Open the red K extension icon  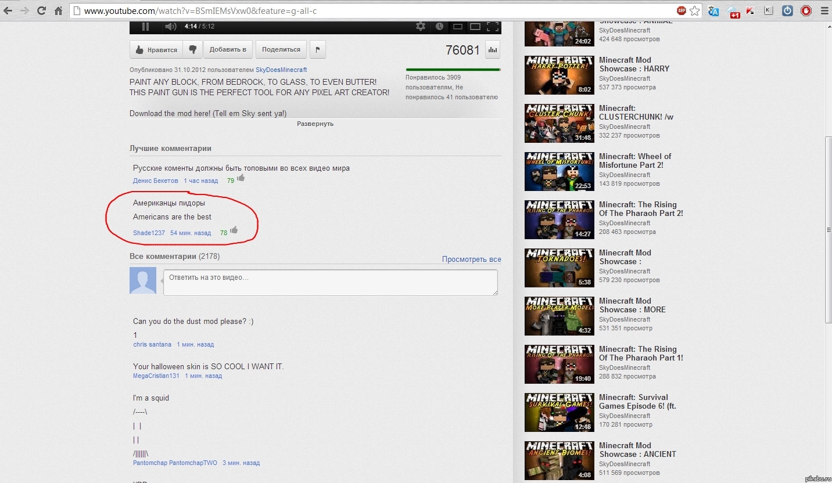pyautogui.click(x=750, y=10)
